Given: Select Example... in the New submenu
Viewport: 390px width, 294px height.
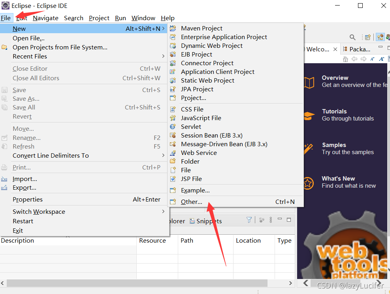Looking at the screenshot, I should (x=236, y=190).
